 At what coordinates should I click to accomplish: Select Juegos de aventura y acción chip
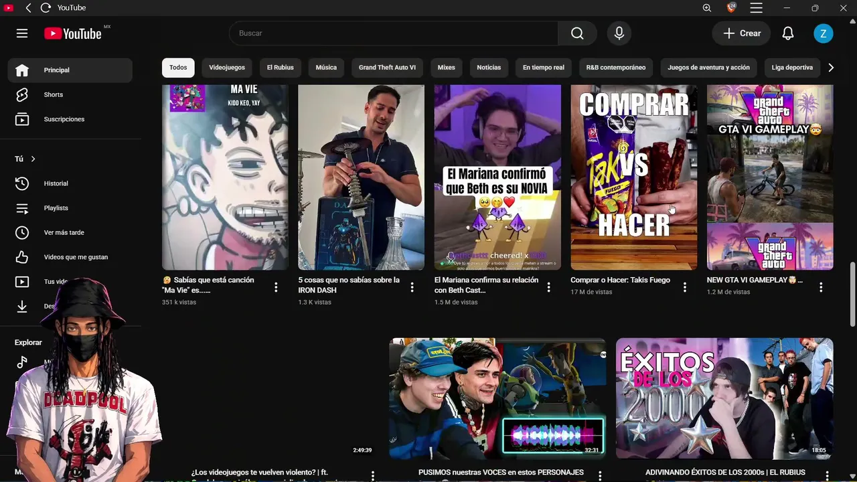click(x=708, y=68)
